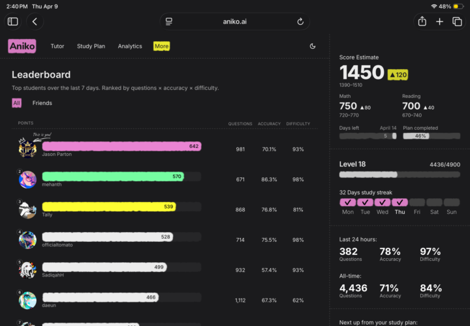Image resolution: width=470 pixels, height=326 pixels.
Task: Toggle the Safari sidebar icon
Action: click(x=12, y=22)
